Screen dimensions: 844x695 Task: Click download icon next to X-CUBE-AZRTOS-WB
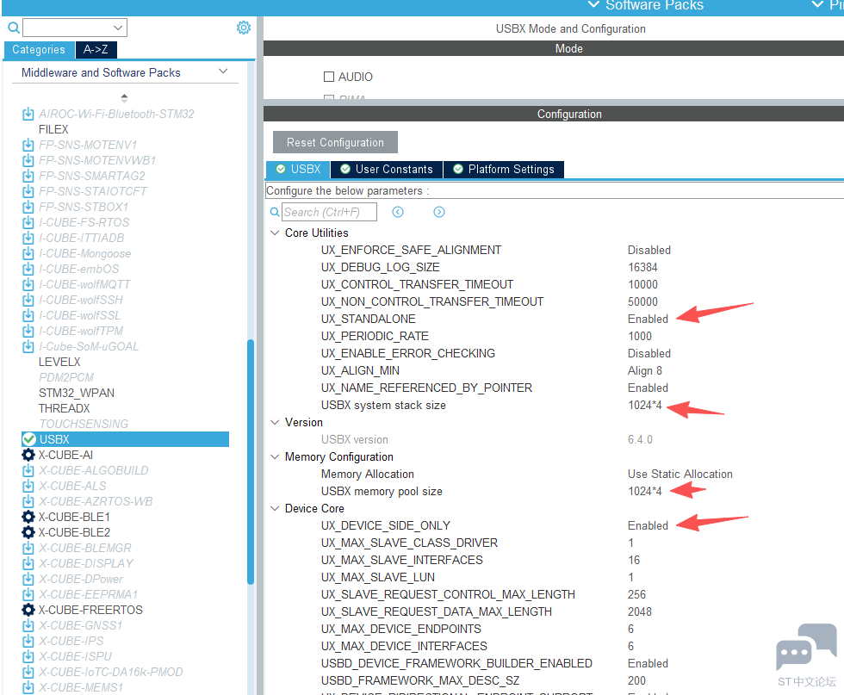(28, 502)
